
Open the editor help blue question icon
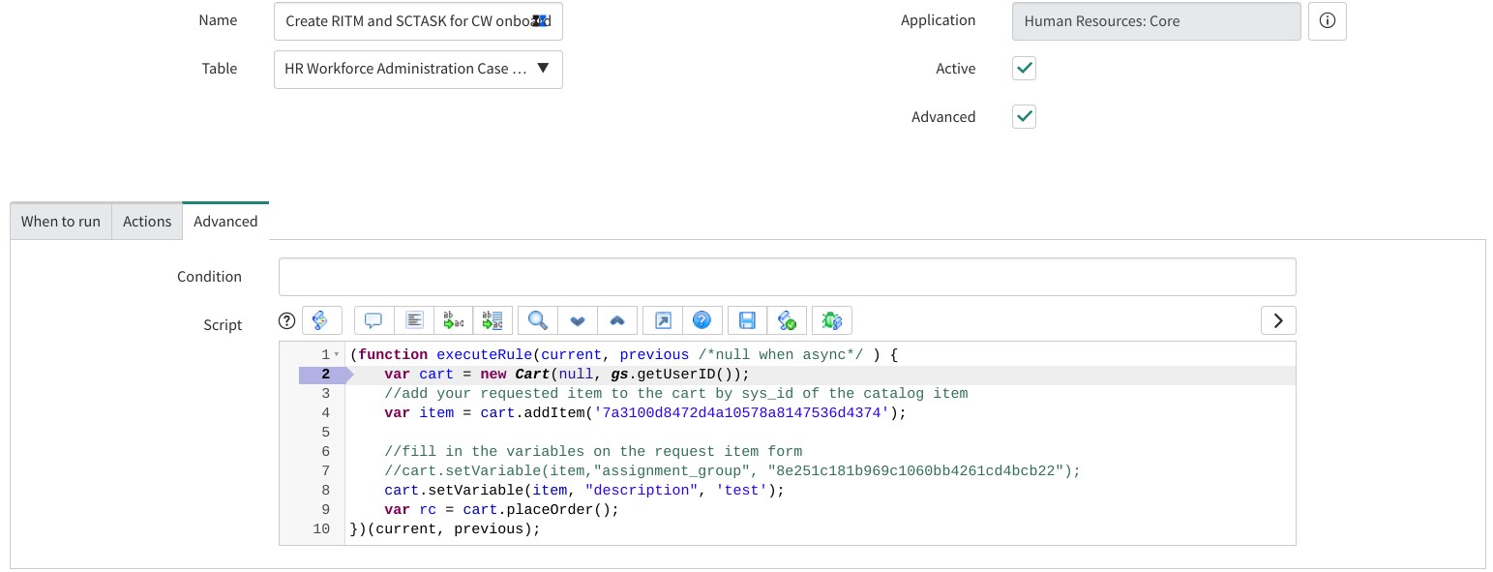coord(702,320)
